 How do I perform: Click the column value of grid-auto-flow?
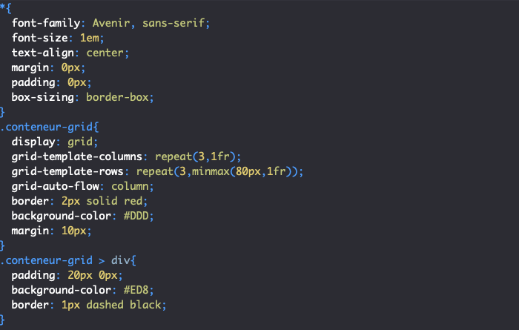133,186
